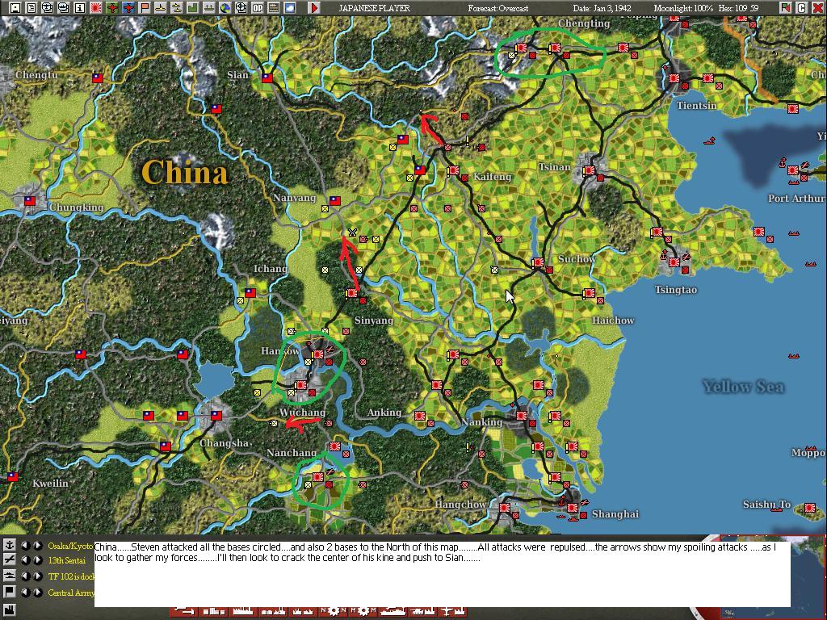Click the 'Date: Jan 3, 1942' text
827x620 pixels.
(x=602, y=8)
